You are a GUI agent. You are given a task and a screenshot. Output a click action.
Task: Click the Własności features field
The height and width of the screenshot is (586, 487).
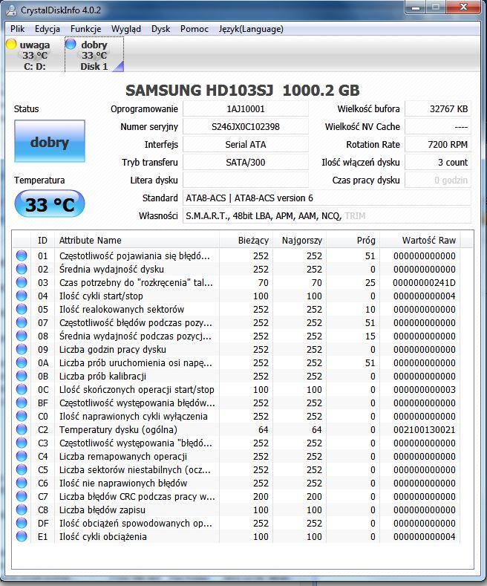click(x=327, y=215)
